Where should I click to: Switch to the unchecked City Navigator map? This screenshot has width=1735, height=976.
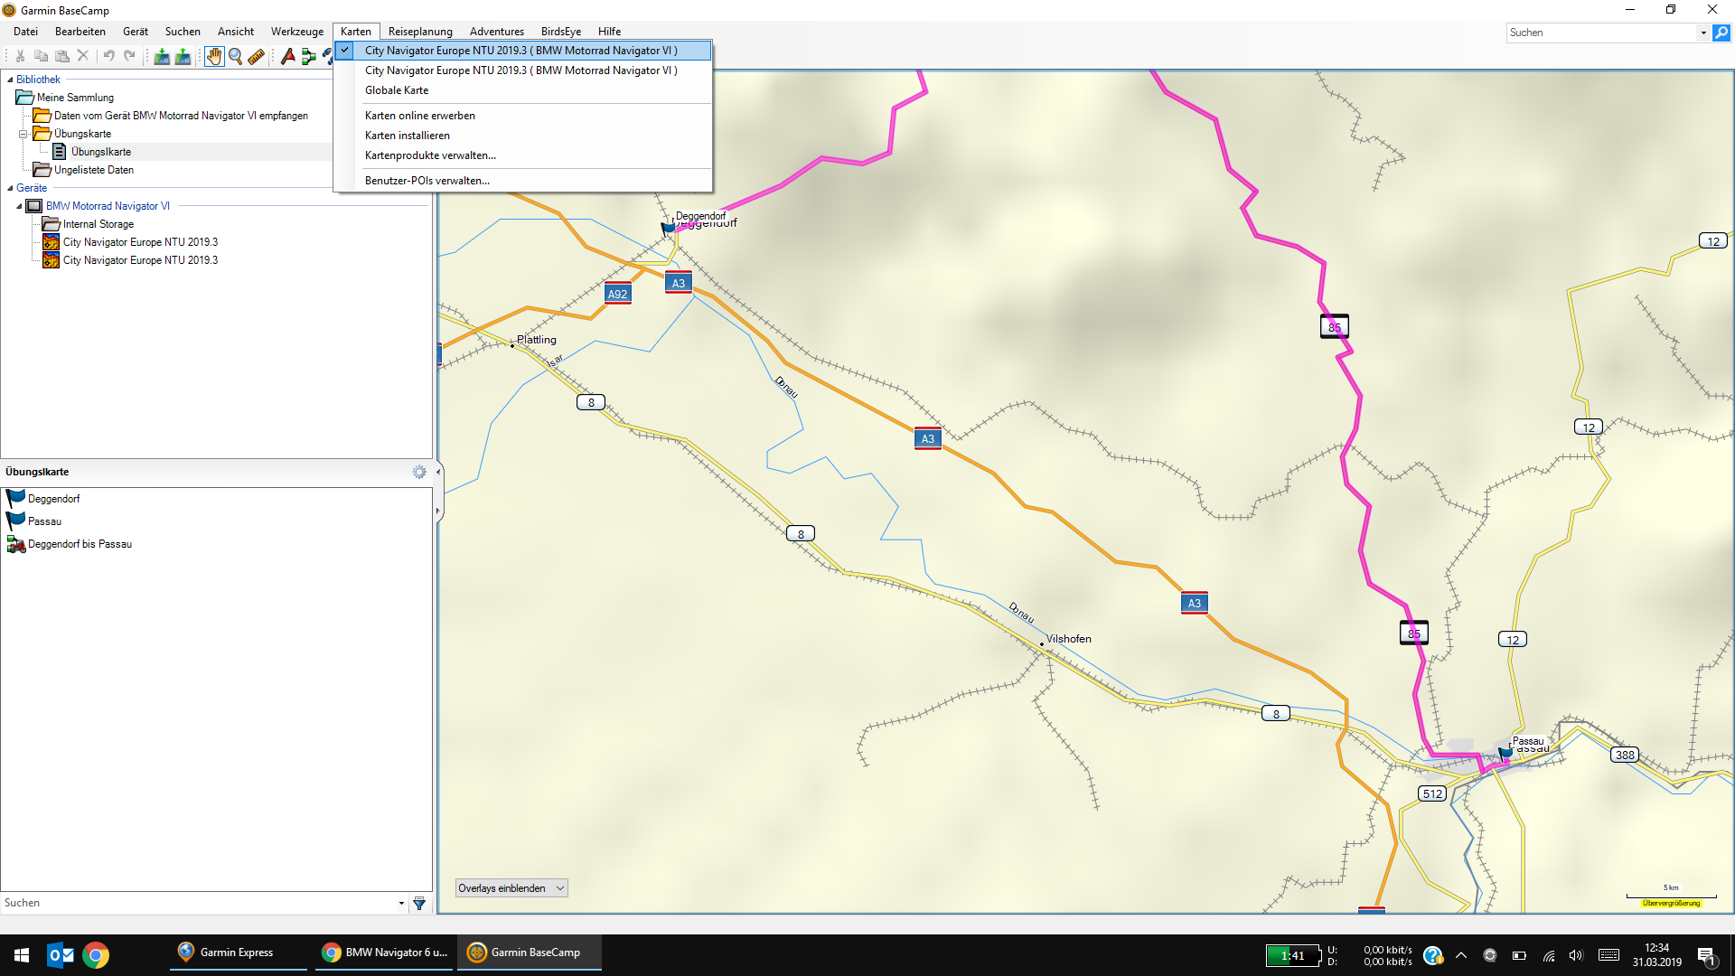(x=520, y=70)
